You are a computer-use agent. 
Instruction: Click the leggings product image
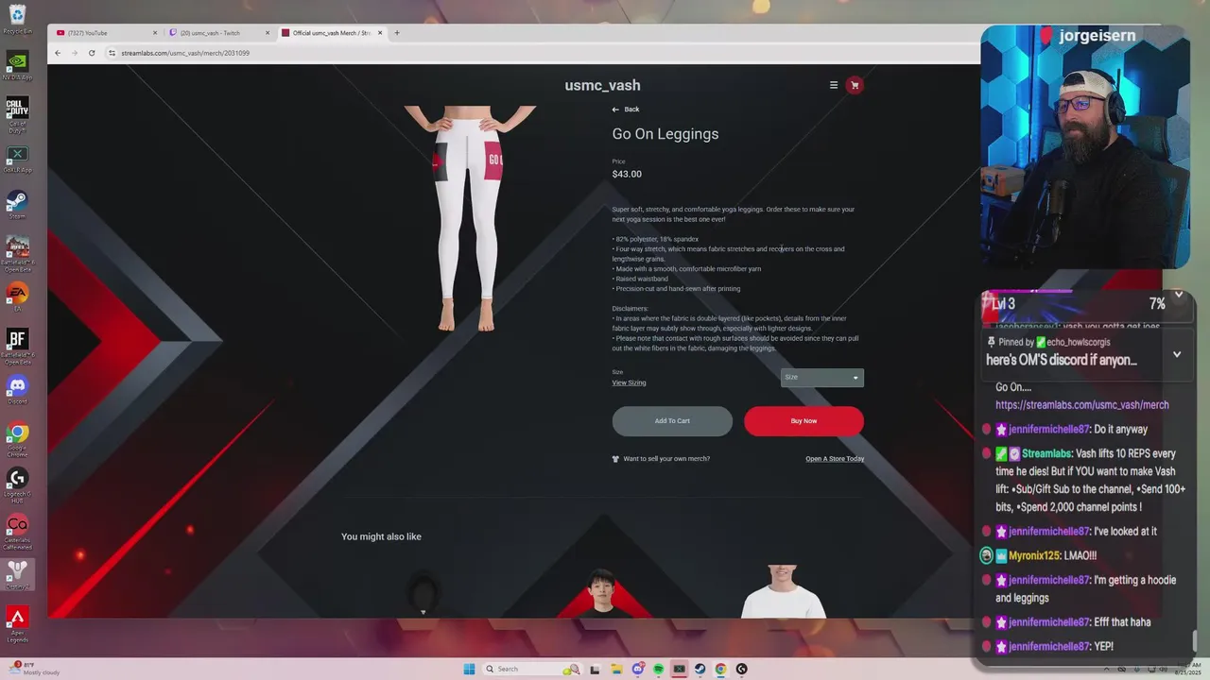coord(468,219)
